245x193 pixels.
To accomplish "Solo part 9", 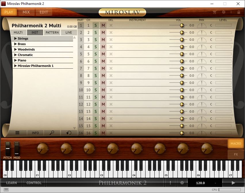I will click(96, 83).
